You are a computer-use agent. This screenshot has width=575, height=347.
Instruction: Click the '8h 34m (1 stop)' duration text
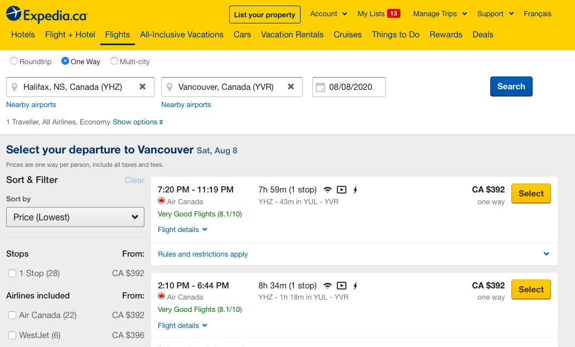[288, 286]
